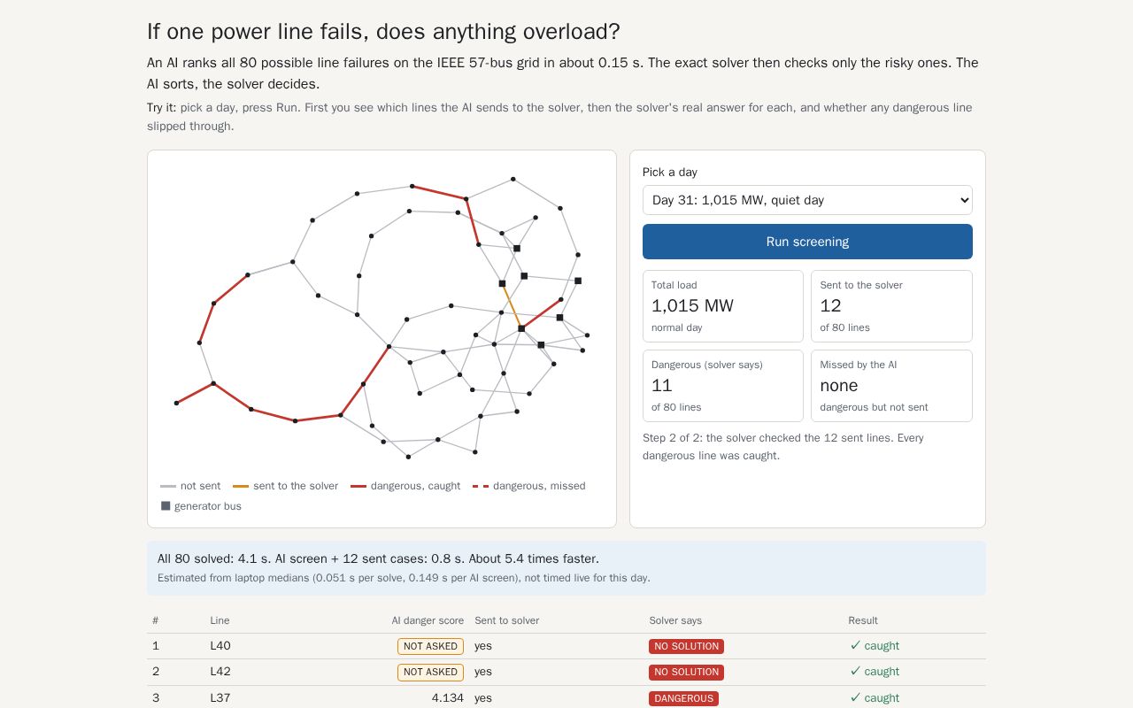The width and height of the screenshot is (1133, 708).
Task: Click the Dangerous (solver says) 11 card
Action: click(723, 386)
